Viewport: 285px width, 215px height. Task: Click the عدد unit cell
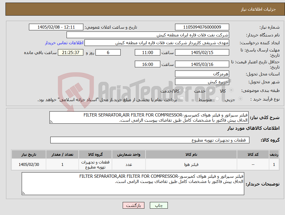coord(129,164)
